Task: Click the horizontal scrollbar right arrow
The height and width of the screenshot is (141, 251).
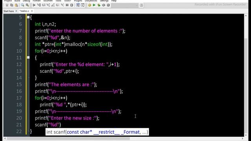Action: tap(242, 138)
